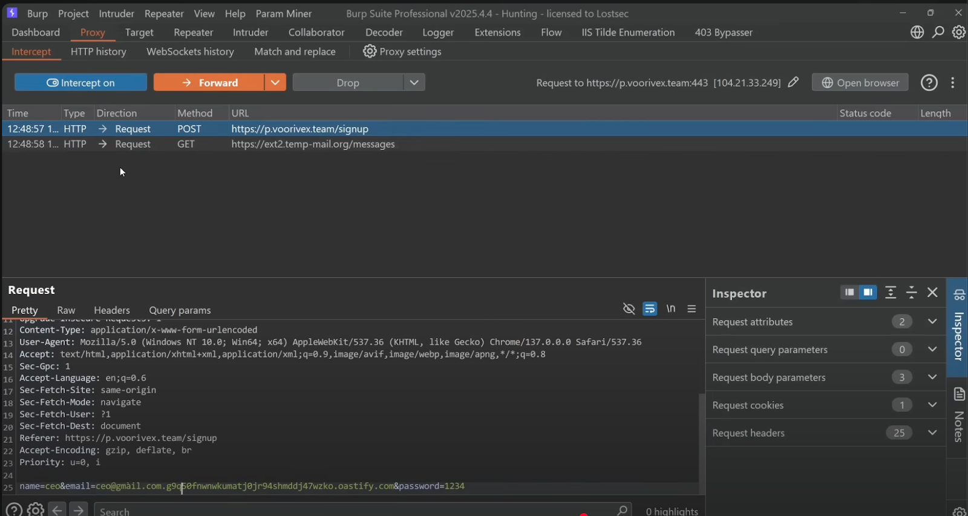Open the Decoder tab
The image size is (968, 516).
pyautogui.click(x=384, y=32)
